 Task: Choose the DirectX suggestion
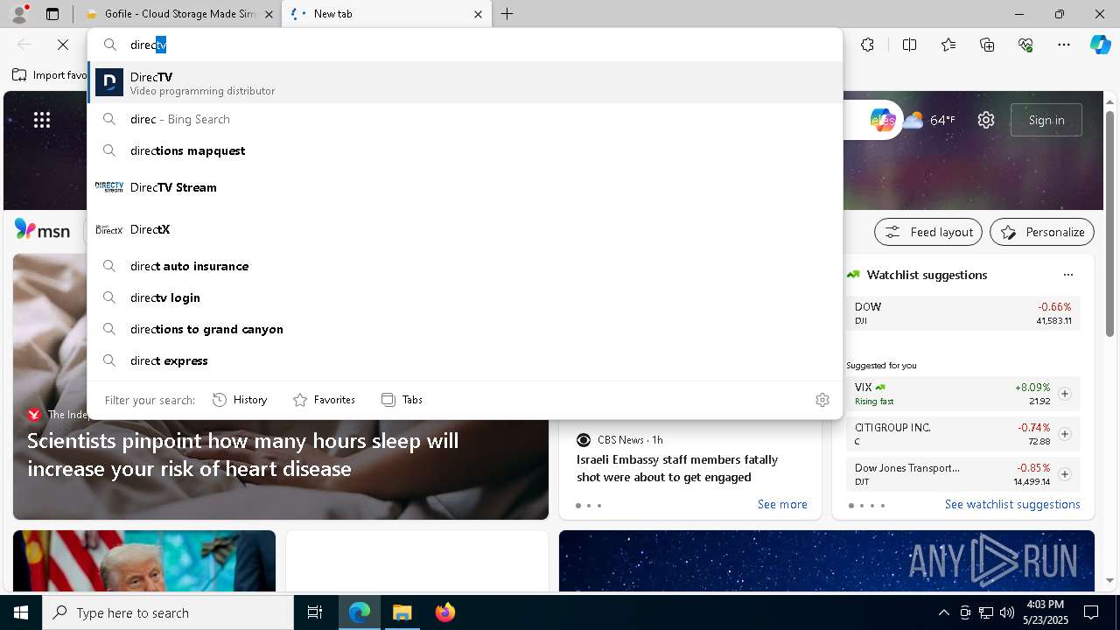(465, 229)
